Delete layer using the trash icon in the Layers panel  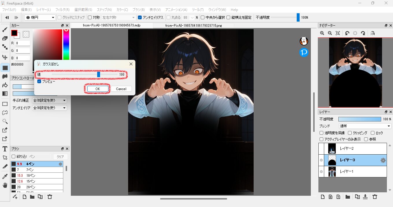tap(375, 197)
